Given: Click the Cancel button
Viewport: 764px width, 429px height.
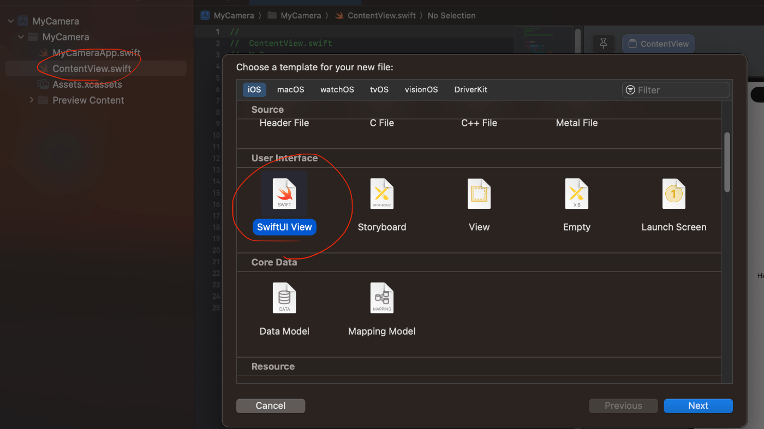Looking at the screenshot, I should [271, 406].
